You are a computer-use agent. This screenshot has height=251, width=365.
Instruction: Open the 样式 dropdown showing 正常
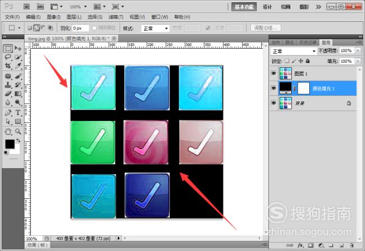(155, 29)
